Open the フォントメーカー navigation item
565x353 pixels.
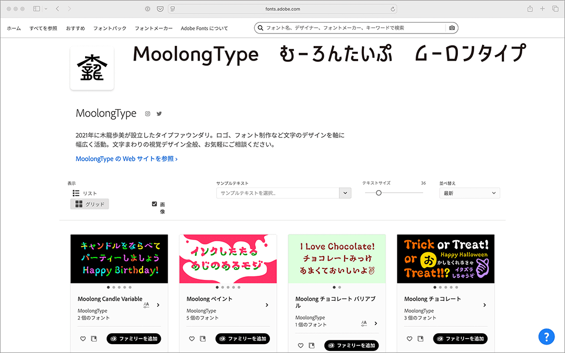tap(154, 28)
